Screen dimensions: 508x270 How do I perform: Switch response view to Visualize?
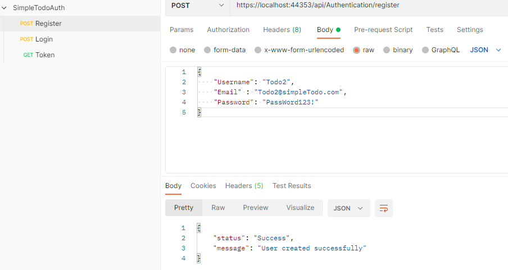click(300, 208)
